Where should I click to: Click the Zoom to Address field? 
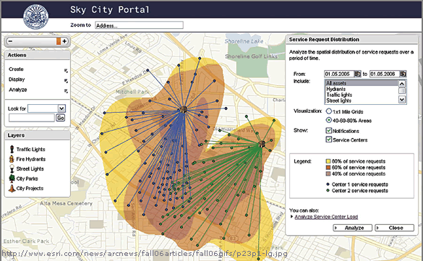tap(140, 25)
